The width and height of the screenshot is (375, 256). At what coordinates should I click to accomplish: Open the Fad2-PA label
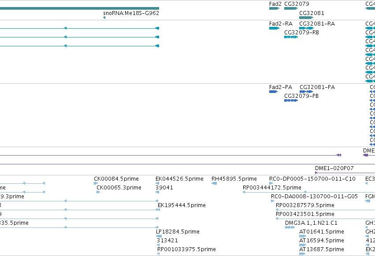pyautogui.click(x=281, y=87)
